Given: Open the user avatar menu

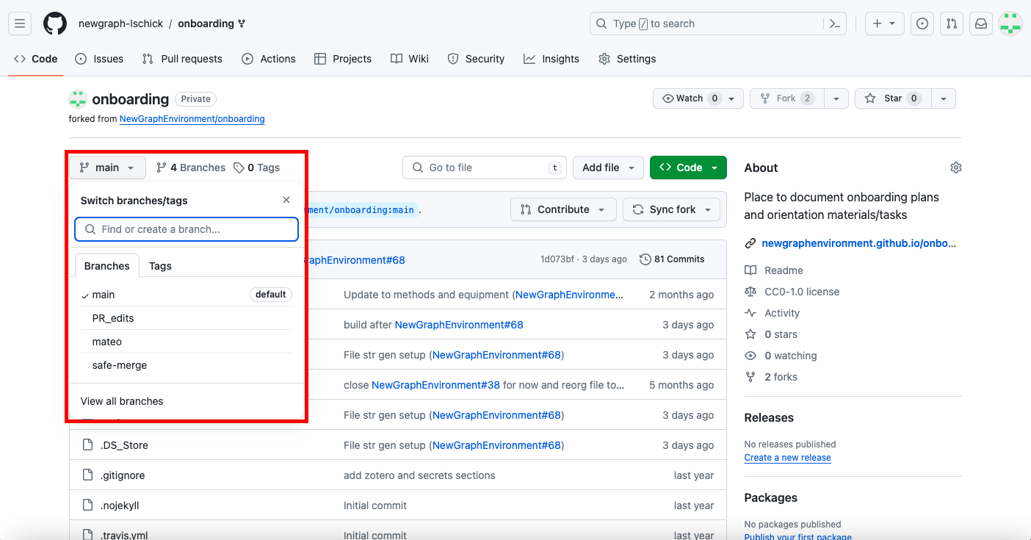Looking at the screenshot, I should tap(1011, 24).
